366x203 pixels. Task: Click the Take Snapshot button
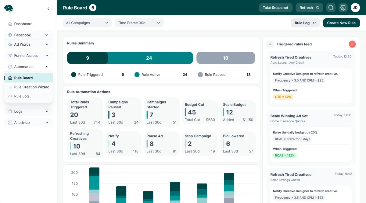[275, 8]
